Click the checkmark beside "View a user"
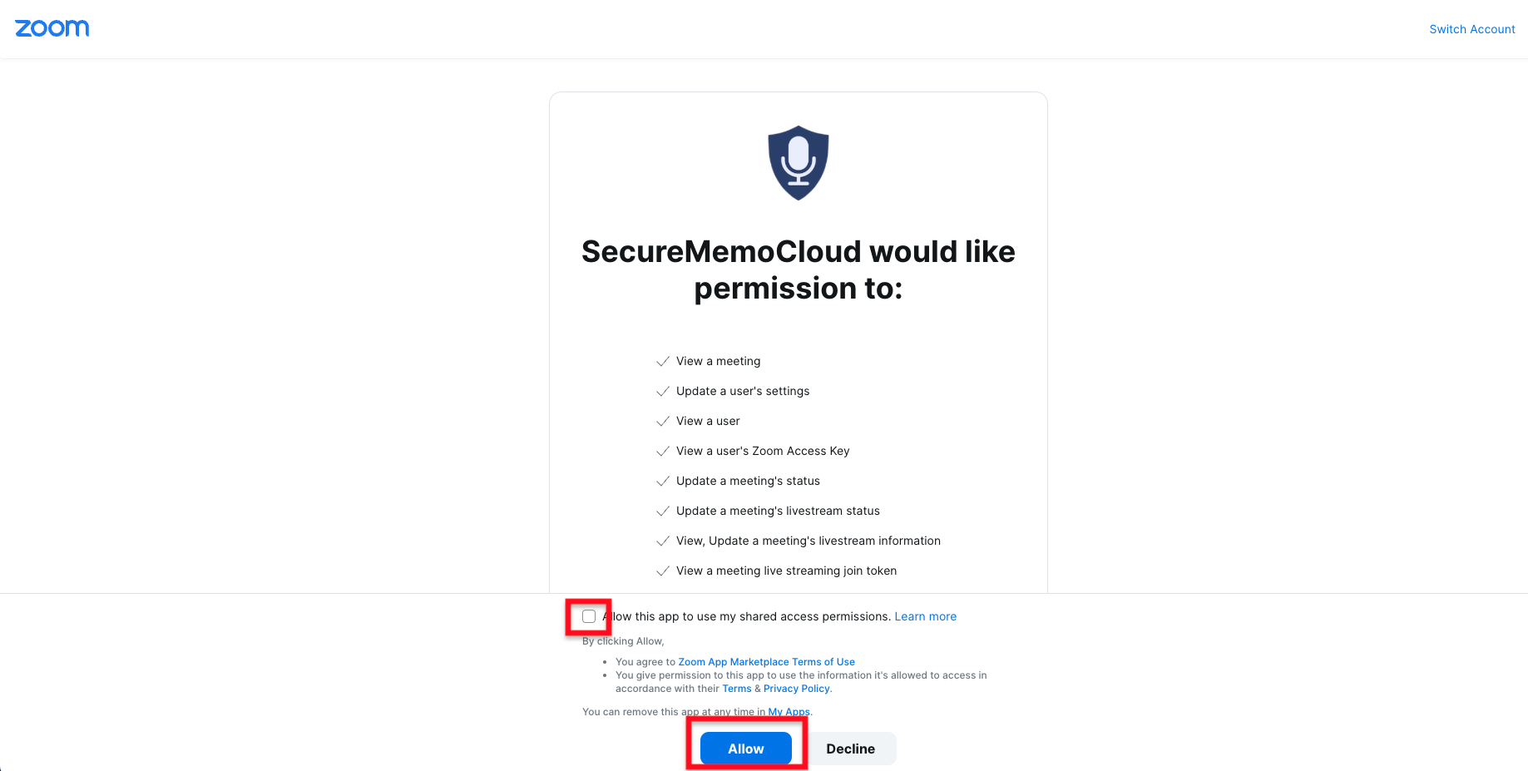Viewport: 1528px width, 771px height. click(x=663, y=421)
